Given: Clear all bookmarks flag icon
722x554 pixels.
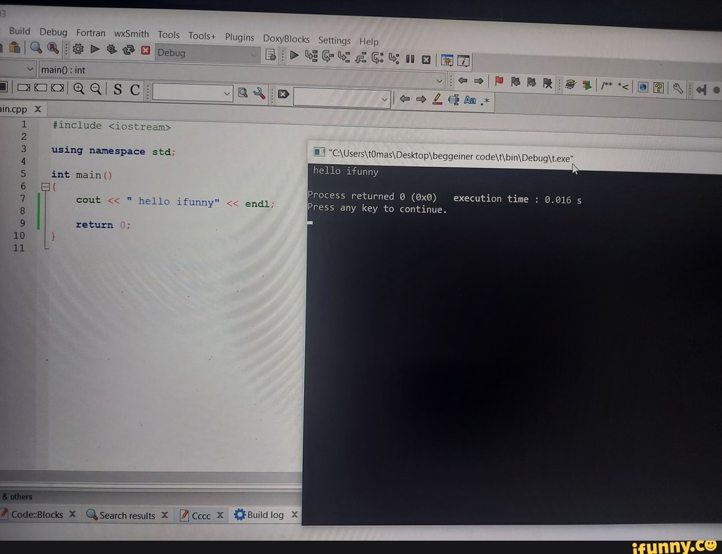Looking at the screenshot, I should (x=547, y=83).
